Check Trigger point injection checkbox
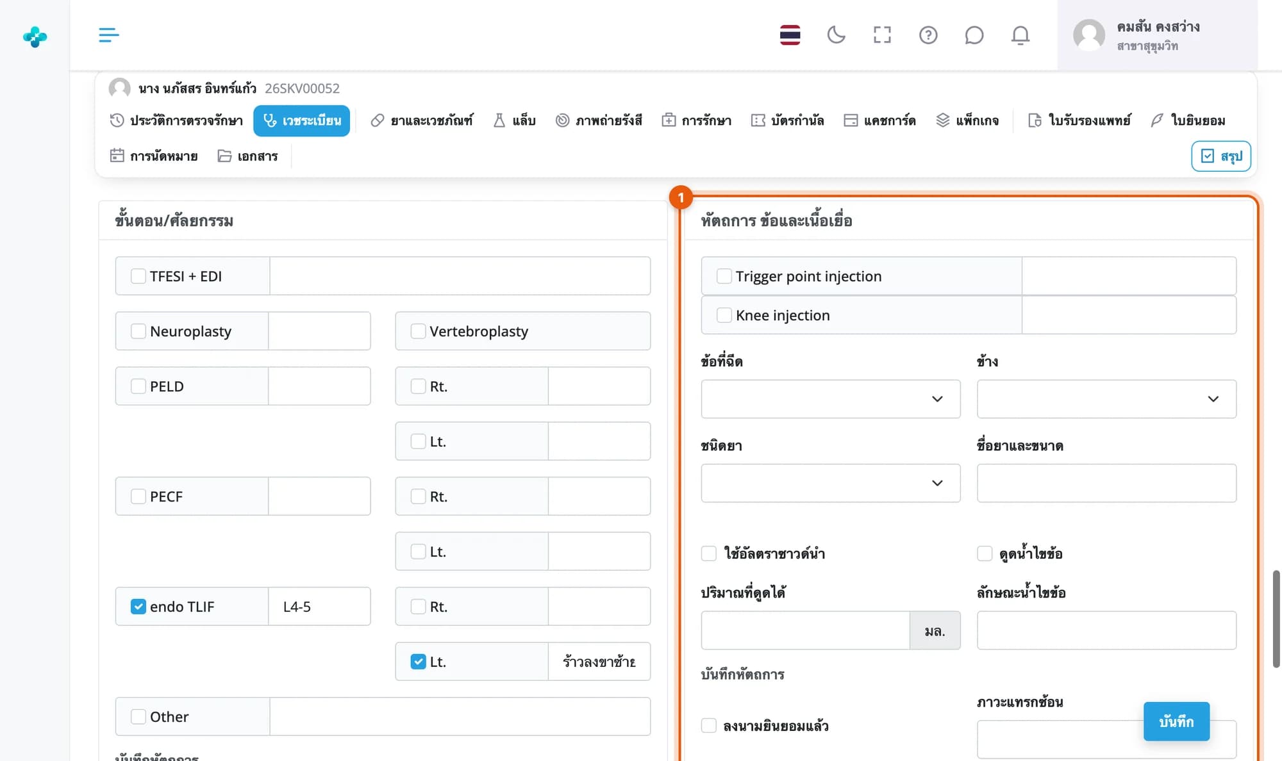This screenshot has height=761, width=1282. 724,276
